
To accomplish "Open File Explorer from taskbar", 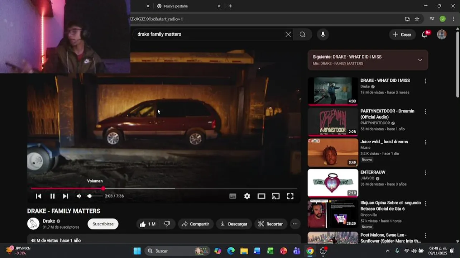I will 244,251.
